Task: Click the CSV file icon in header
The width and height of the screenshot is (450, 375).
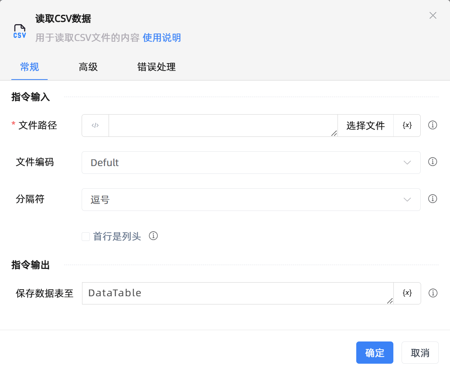Action: [x=20, y=31]
